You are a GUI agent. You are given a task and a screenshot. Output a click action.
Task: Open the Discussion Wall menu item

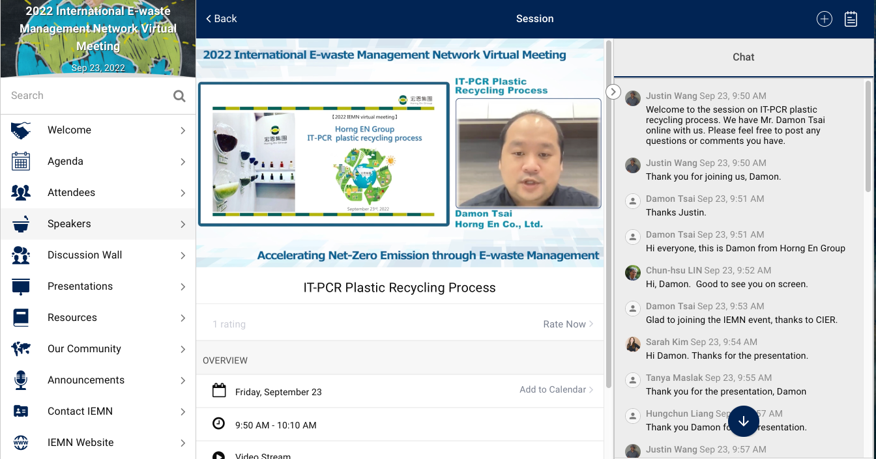click(x=98, y=255)
